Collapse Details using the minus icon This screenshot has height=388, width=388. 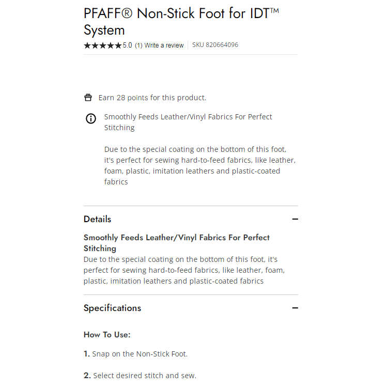pos(295,219)
